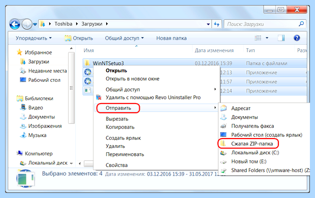The width and height of the screenshot is (315, 198).
Task: Click the Новая папка button
Action: point(171,38)
